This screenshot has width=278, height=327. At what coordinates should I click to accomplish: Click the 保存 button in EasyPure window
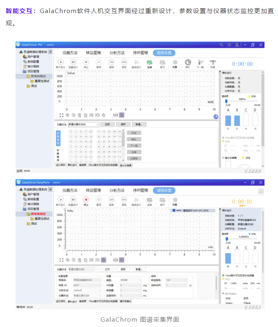123,269
